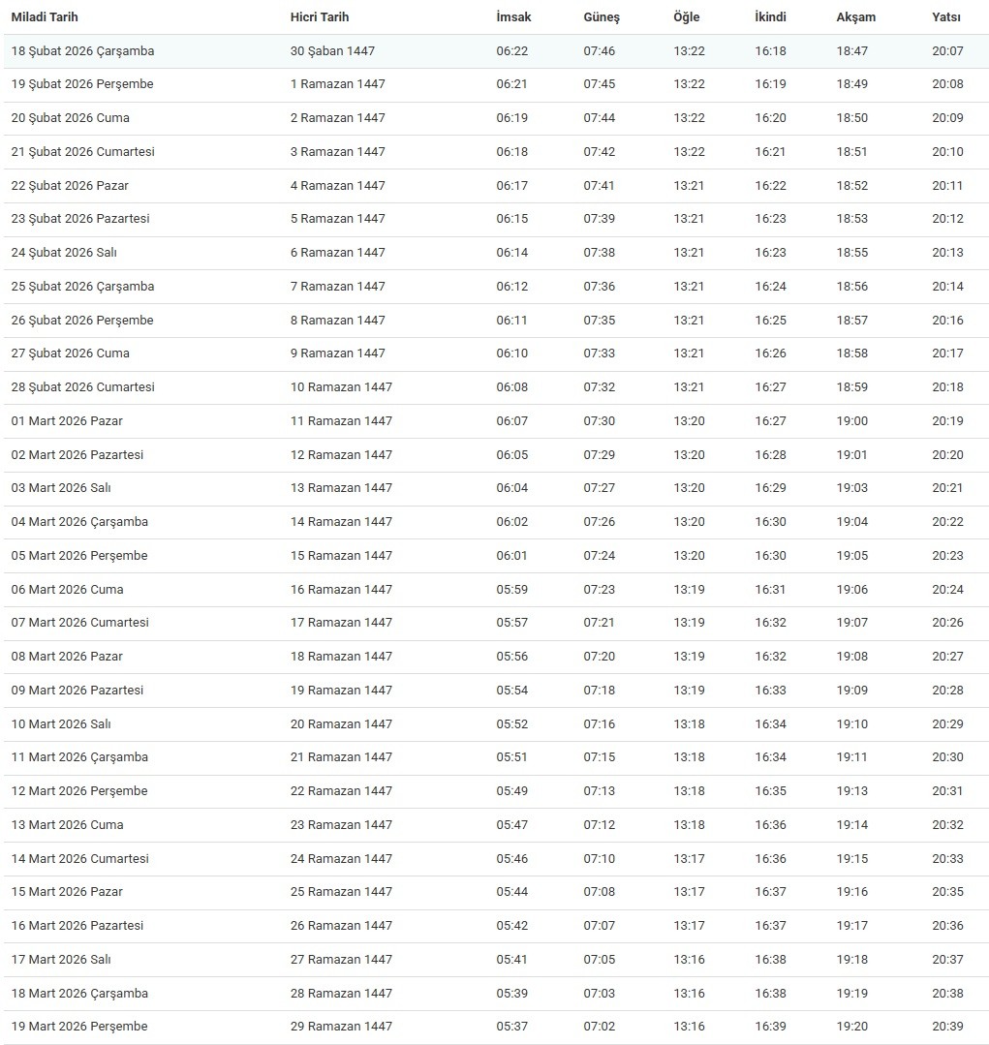Click the Öğle column header
The height and width of the screenshot is (1045, 989).
tap(687, 17)
